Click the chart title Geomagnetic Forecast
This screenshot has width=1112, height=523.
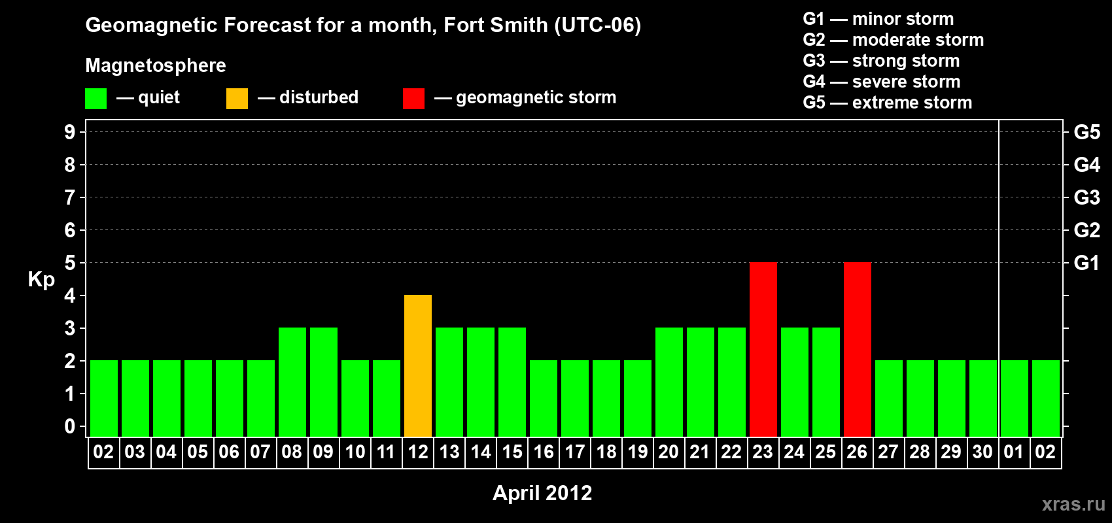[363, 25]
